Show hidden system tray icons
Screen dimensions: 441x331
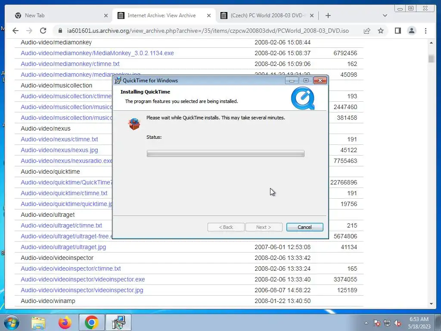click(x=366, y=323)
